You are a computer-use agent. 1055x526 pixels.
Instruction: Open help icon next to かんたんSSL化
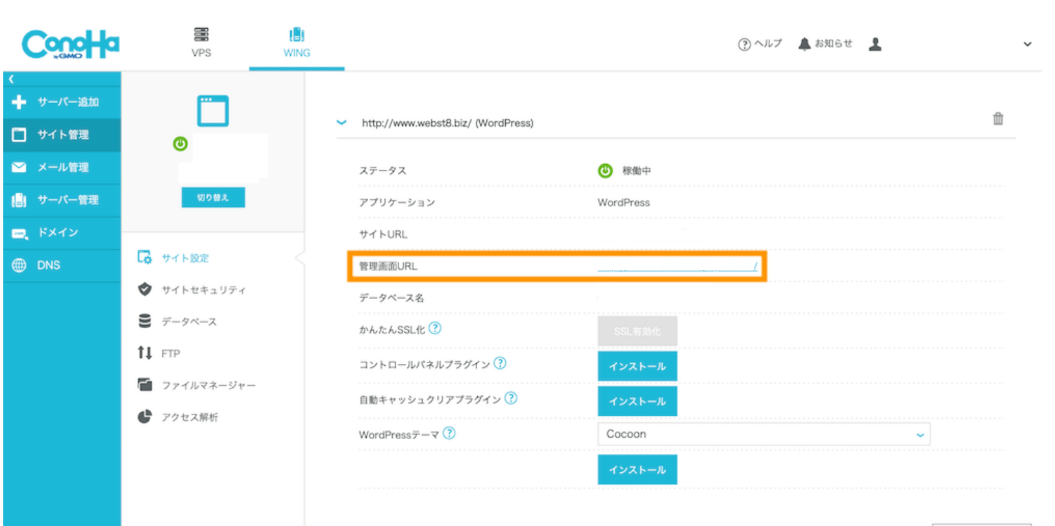435,328
